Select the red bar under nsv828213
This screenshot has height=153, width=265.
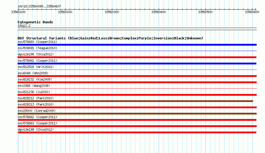tap(137, 107)
